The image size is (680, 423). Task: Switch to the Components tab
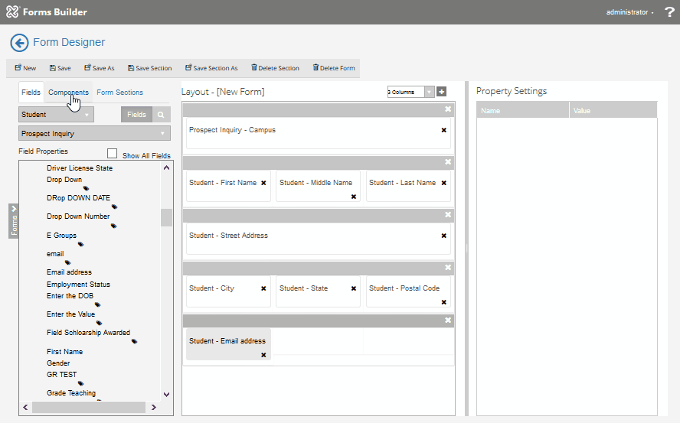click(x=68, y=93)
